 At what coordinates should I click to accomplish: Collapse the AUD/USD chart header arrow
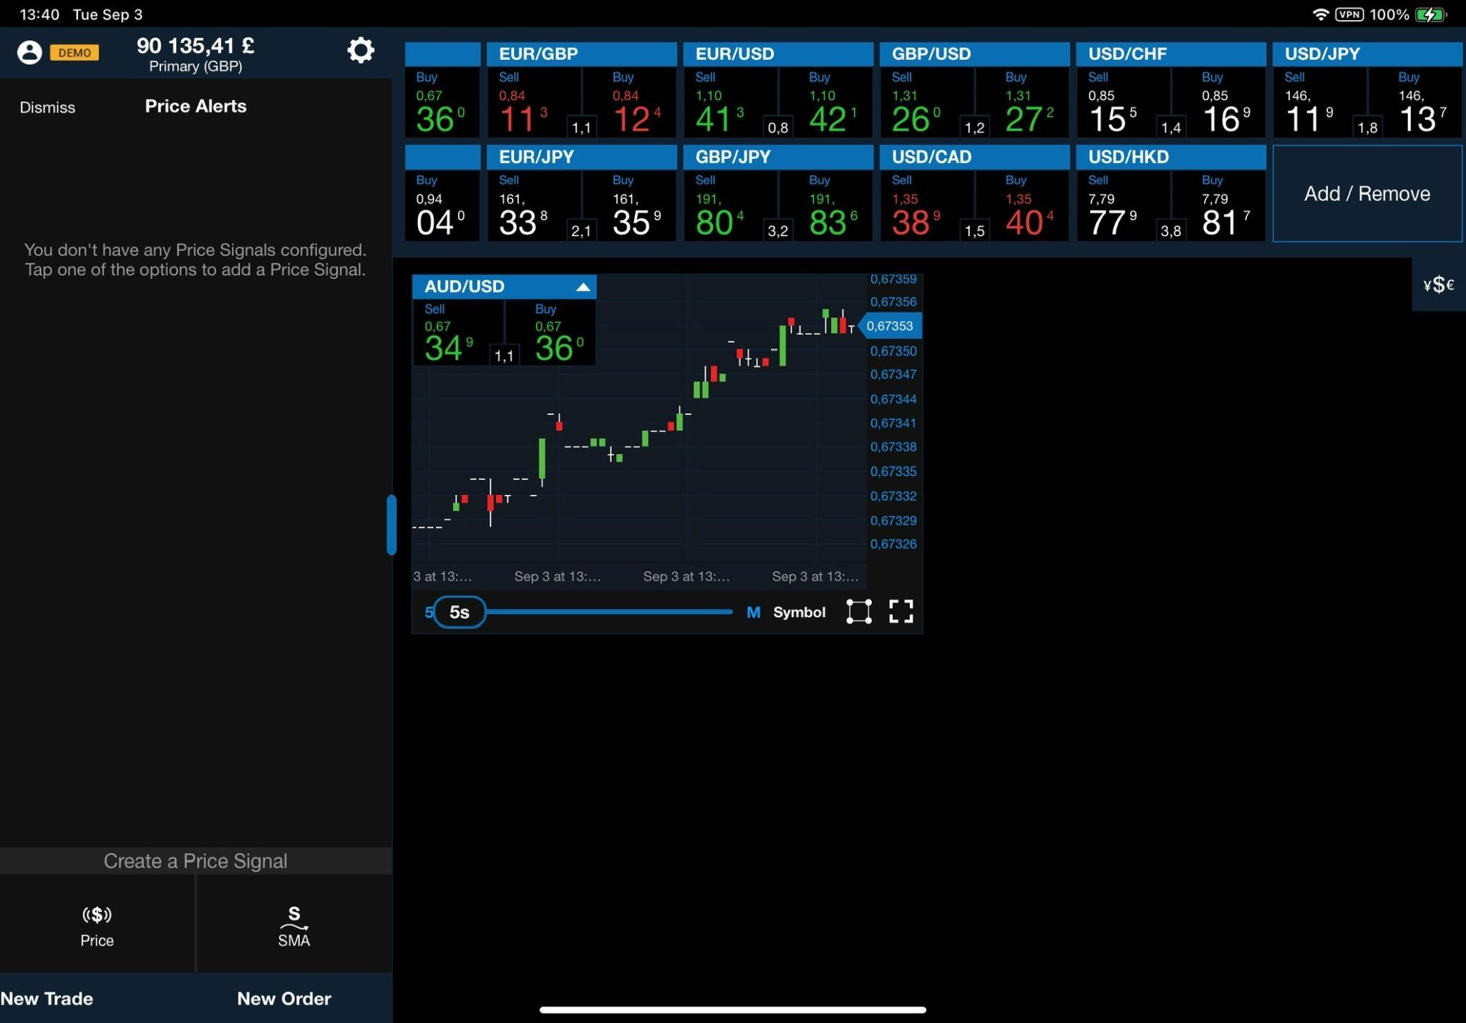(583, 287)
